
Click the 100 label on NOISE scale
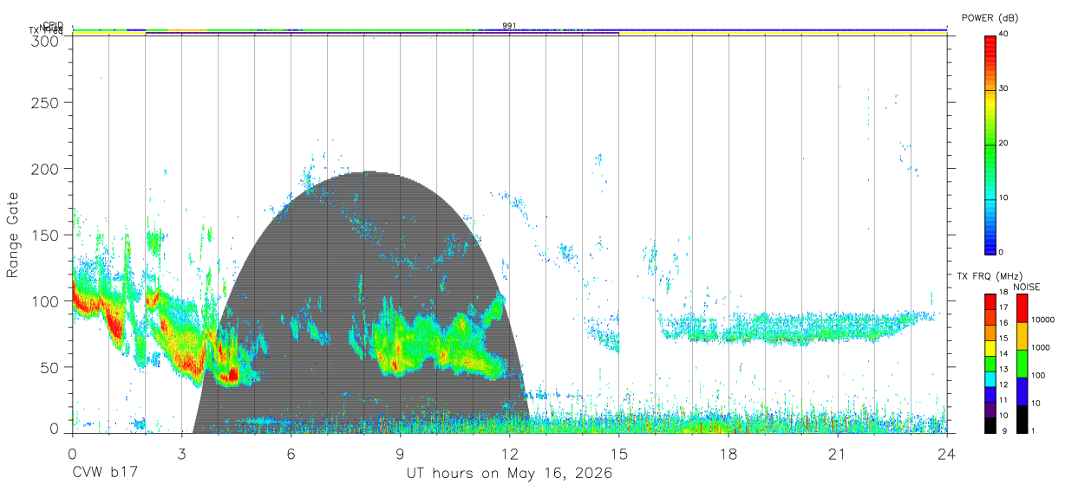(x=1039, y=375)
